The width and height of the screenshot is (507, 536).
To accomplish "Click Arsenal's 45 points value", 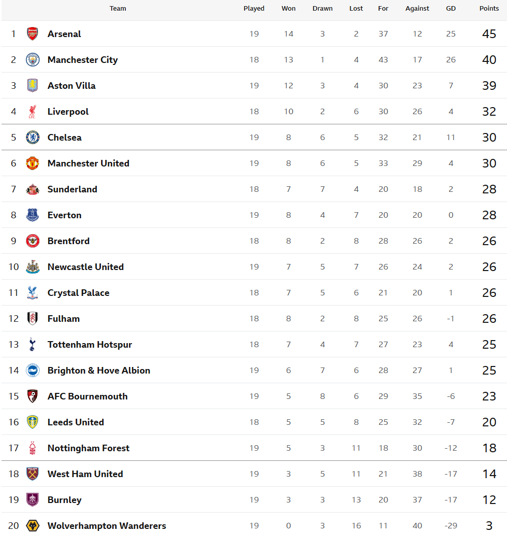I will 489,34.
